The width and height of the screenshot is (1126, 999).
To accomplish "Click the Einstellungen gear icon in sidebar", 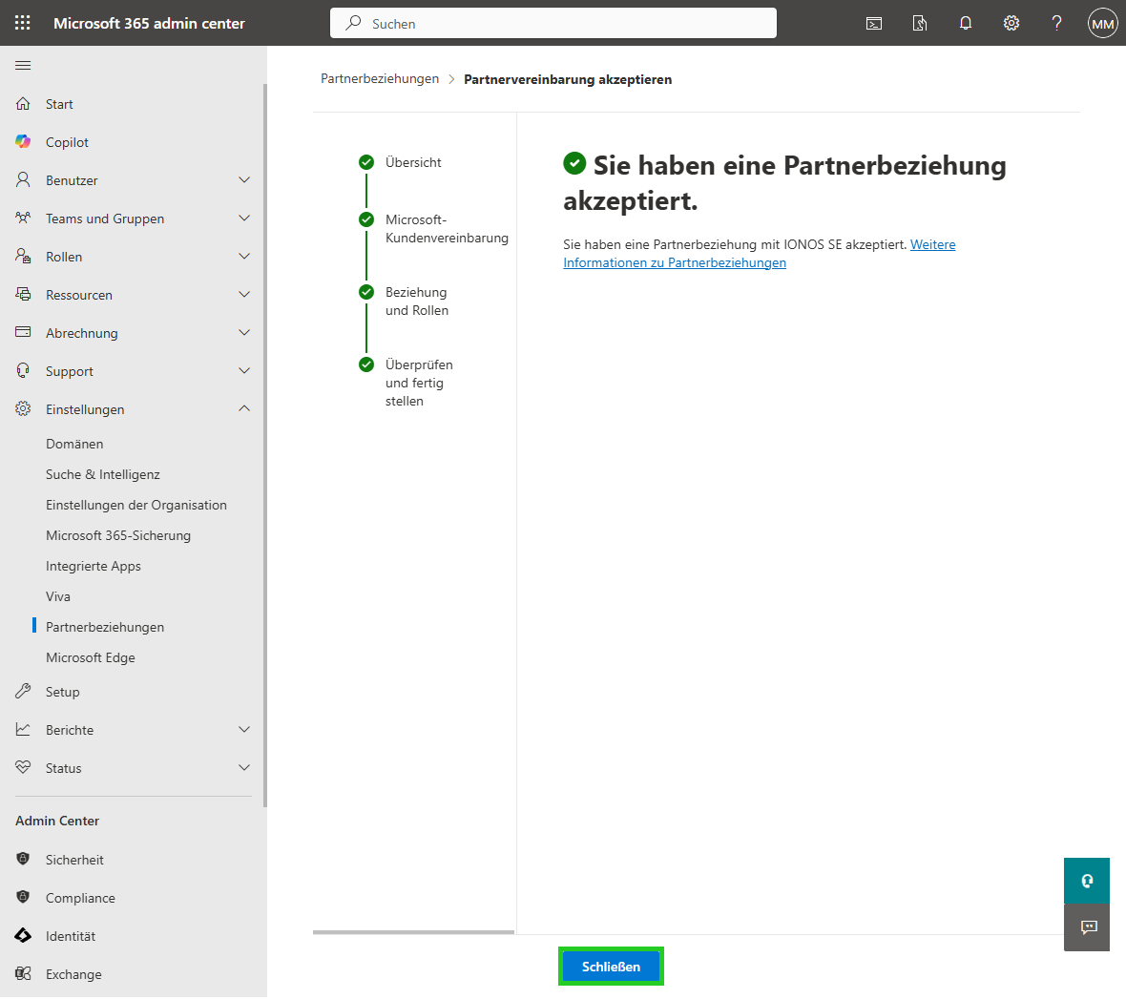I will (x=23, y=408).
